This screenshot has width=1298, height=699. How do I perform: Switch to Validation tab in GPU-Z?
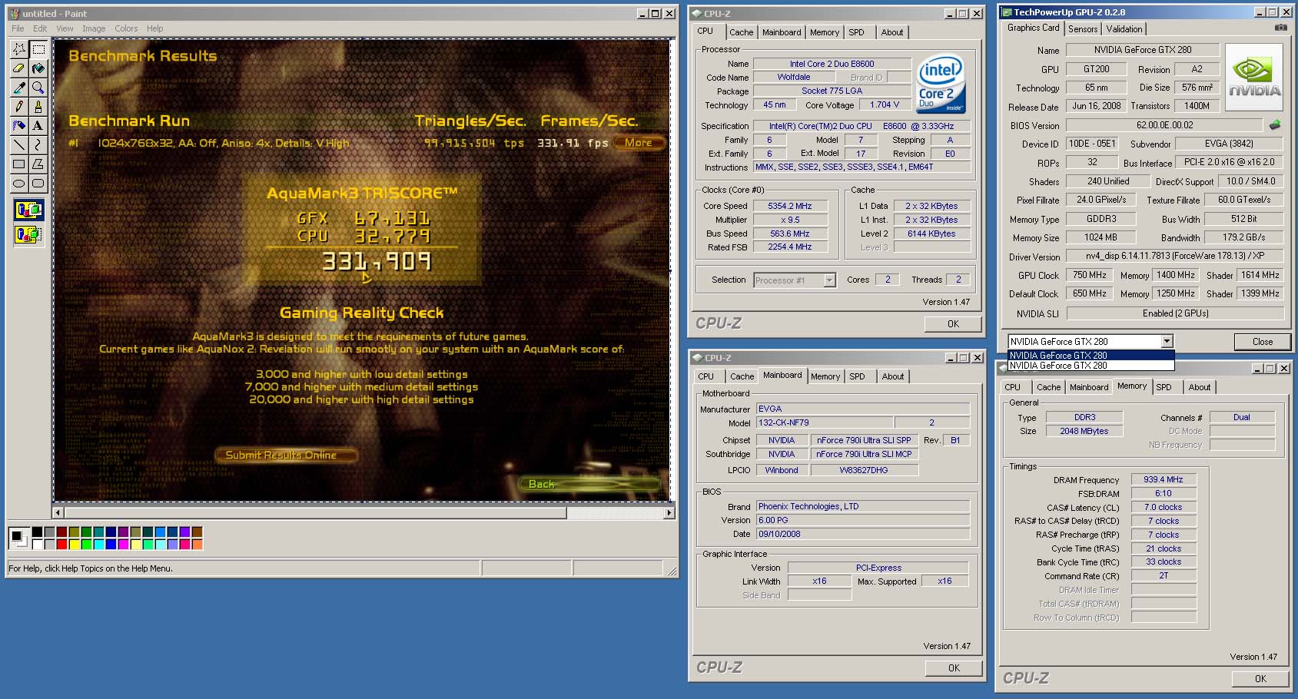(1124, 29)
